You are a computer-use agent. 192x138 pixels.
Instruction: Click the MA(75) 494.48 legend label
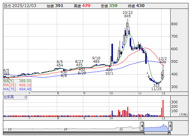(x=17, y=89)
